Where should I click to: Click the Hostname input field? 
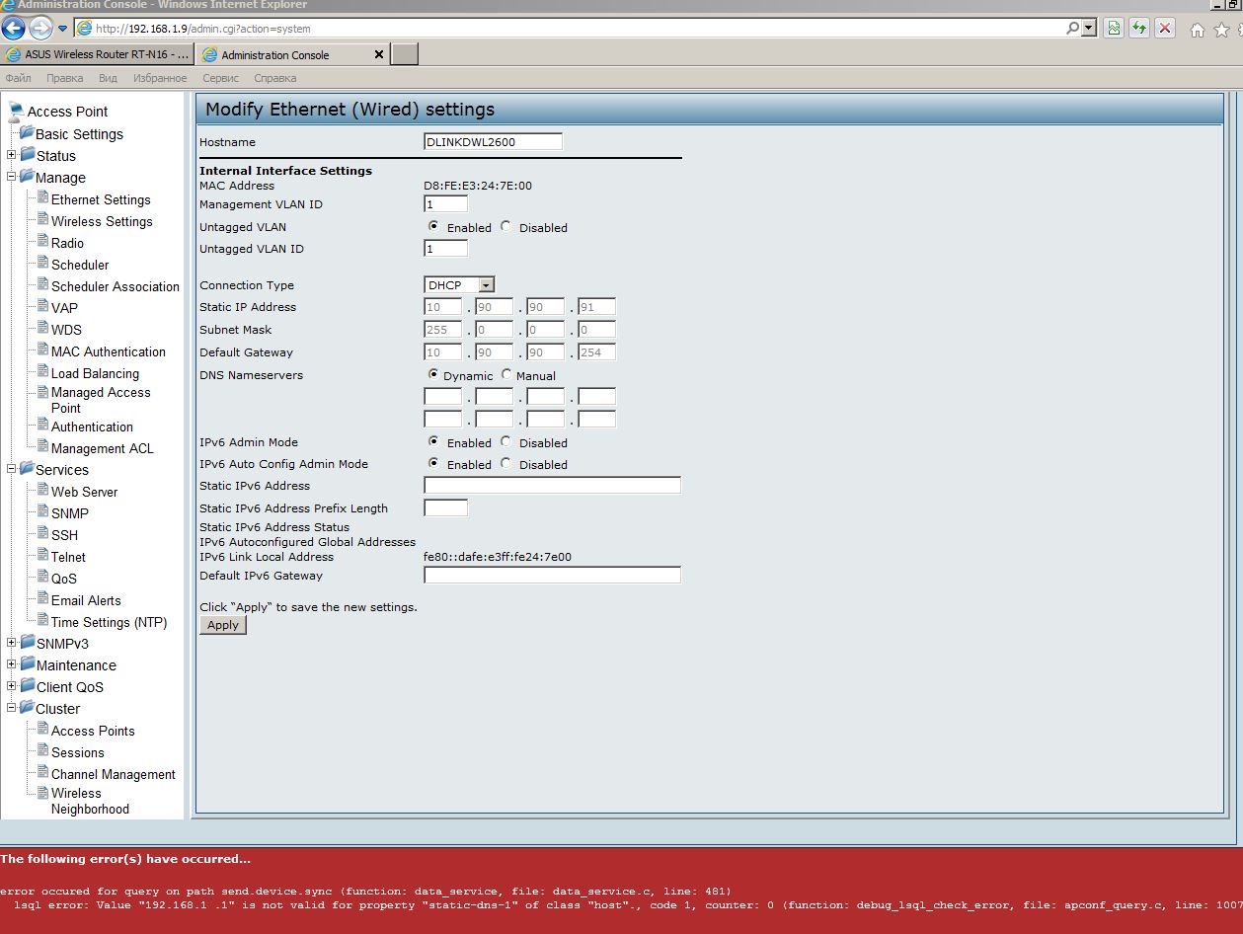pos(493,141)
